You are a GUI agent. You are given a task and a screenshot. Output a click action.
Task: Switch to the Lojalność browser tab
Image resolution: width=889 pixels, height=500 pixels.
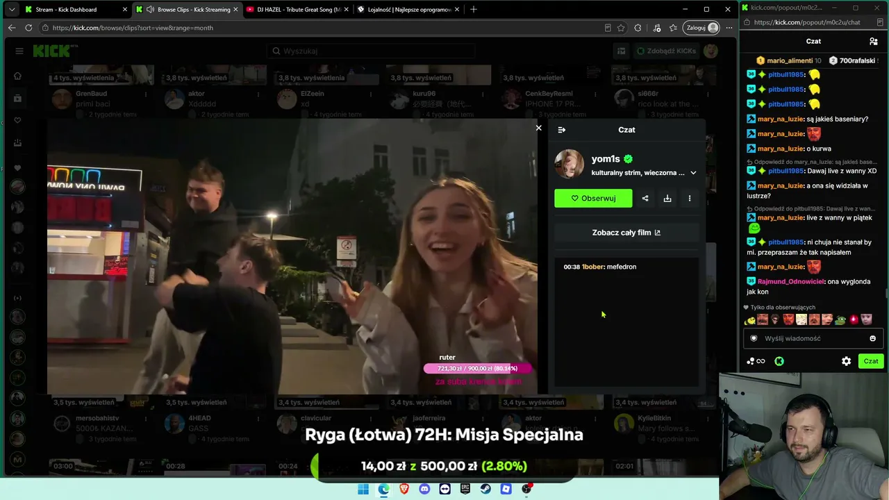pos(408,9)
